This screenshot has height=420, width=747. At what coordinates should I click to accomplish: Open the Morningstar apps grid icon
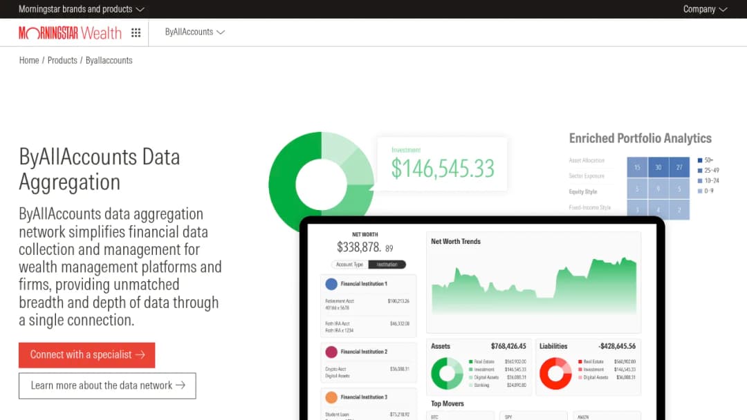(x=136, y=32)
